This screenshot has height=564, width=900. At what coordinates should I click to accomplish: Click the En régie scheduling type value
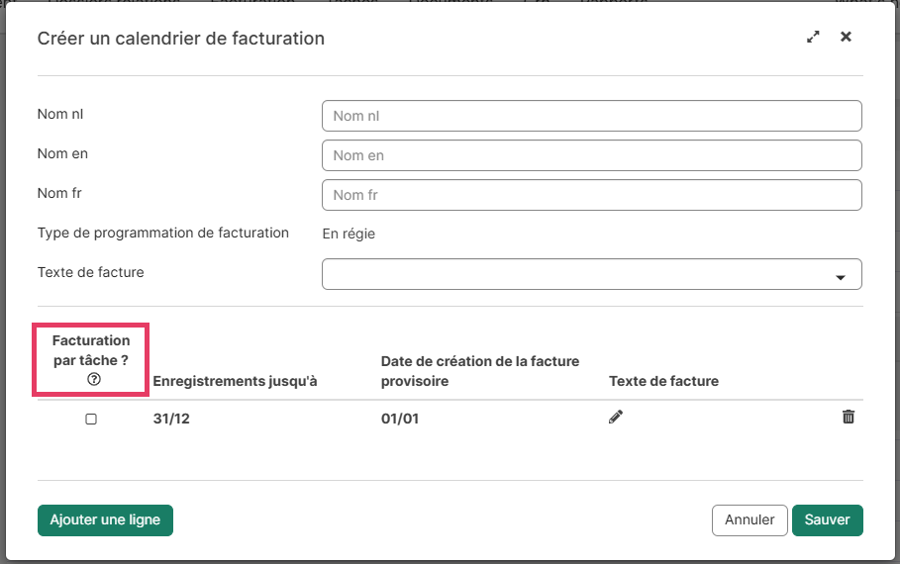pos(349,234)
